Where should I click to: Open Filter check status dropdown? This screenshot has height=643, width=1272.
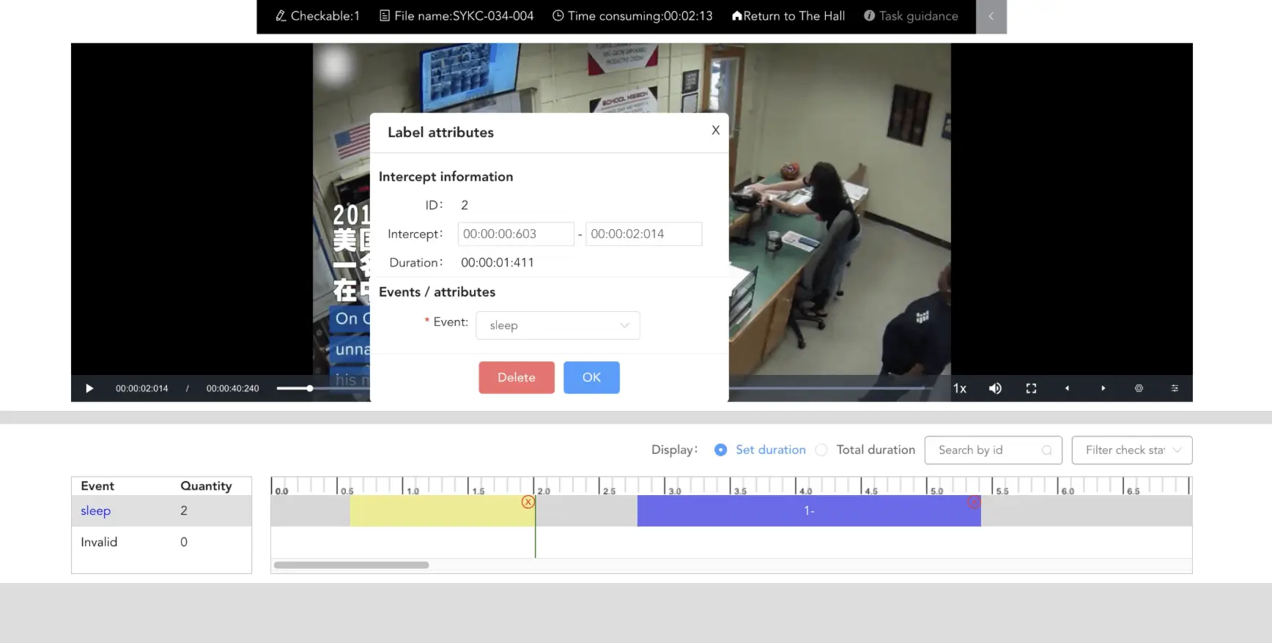[1131, 450]
